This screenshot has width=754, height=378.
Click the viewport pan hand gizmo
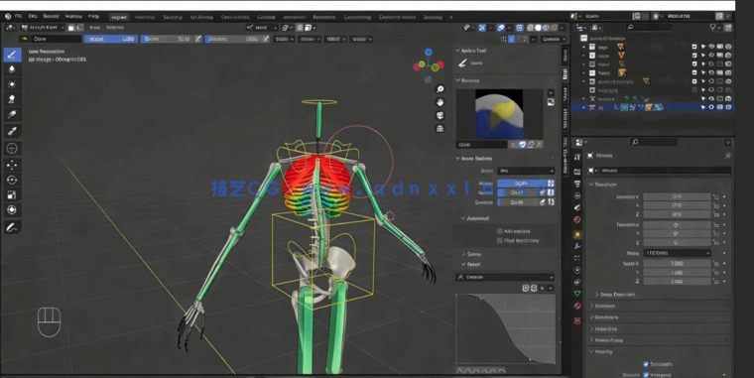[440, 102]
